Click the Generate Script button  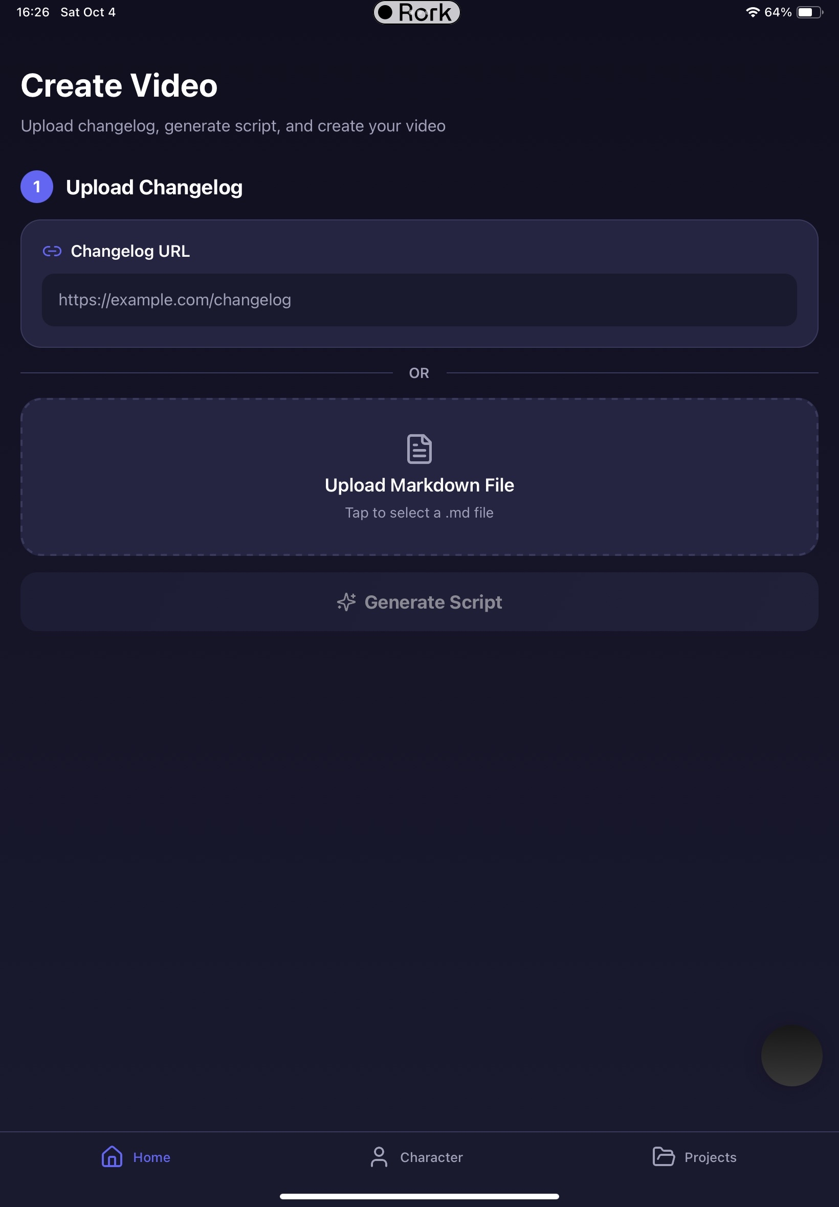point(419,601)
